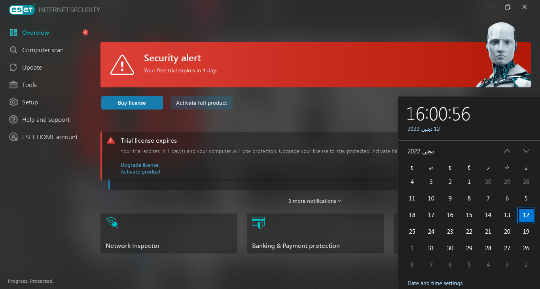The width and height of the screenshot is (540, 289).
Task: Select Overview in the sidebar
Action: pyautogui.click(x=36, y=33)
